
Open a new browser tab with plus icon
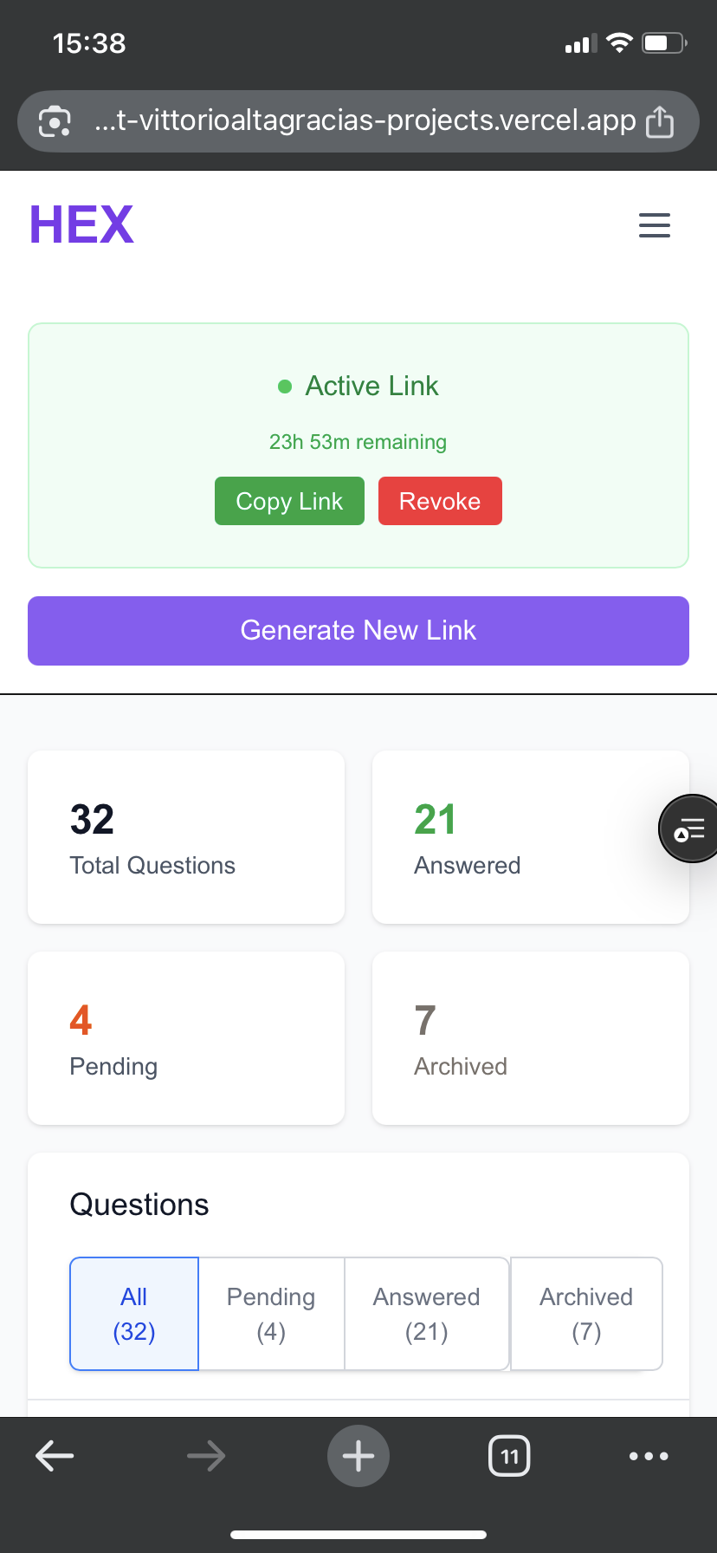[x=358, y=1456]
